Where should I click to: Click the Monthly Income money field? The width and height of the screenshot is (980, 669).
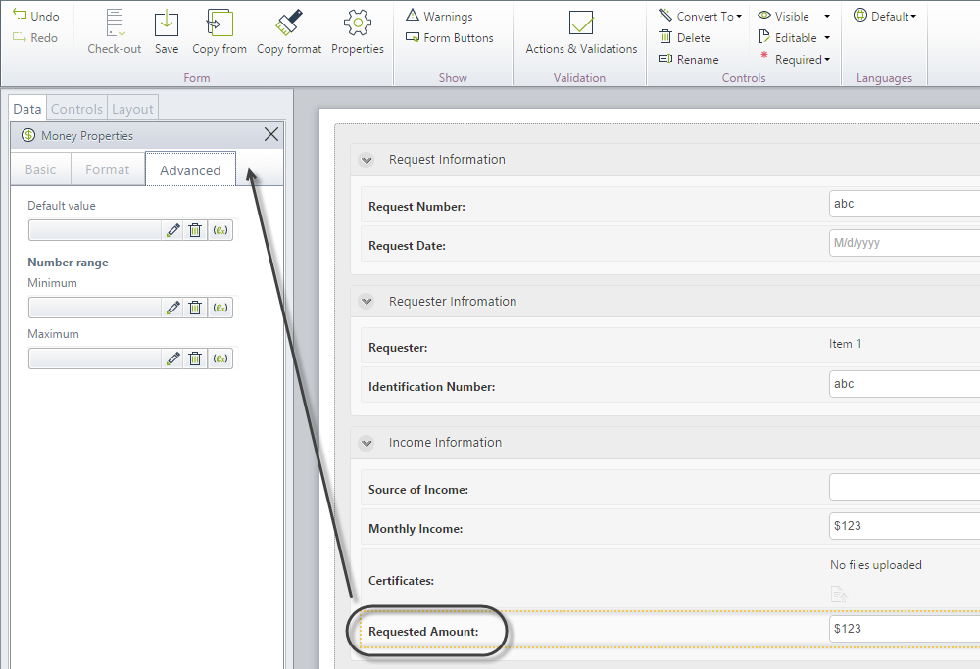click(905, 526)
